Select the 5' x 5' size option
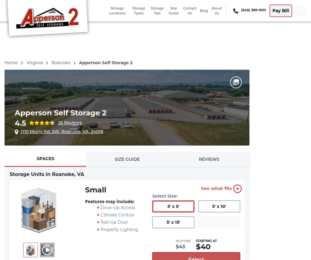The height and width of the screenshot is (260, 311). (173, 206)
